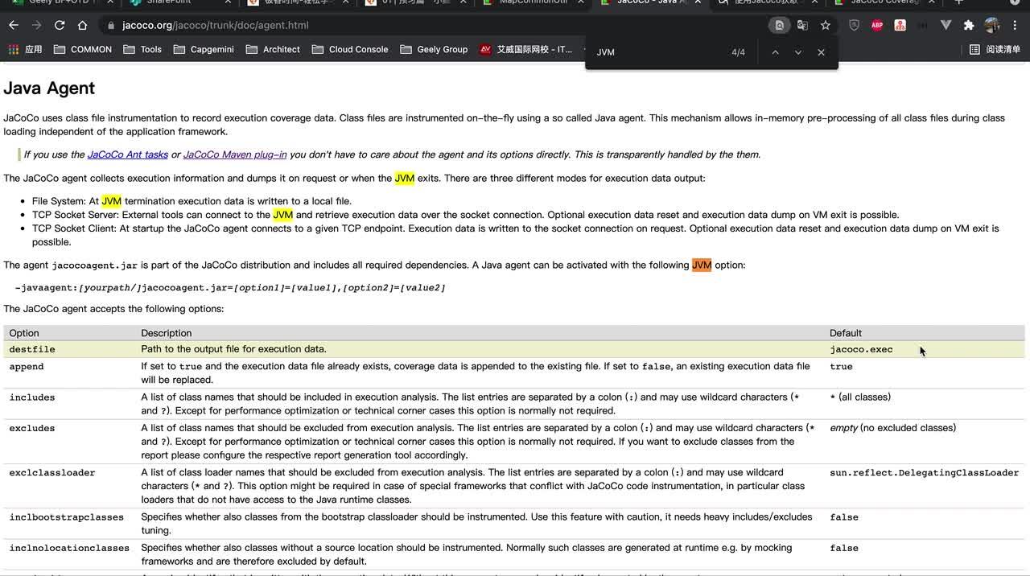This screenshot has width=1030, height=576.
Task: Open the COMMON bookmarks folder
Action: point(82,49)
